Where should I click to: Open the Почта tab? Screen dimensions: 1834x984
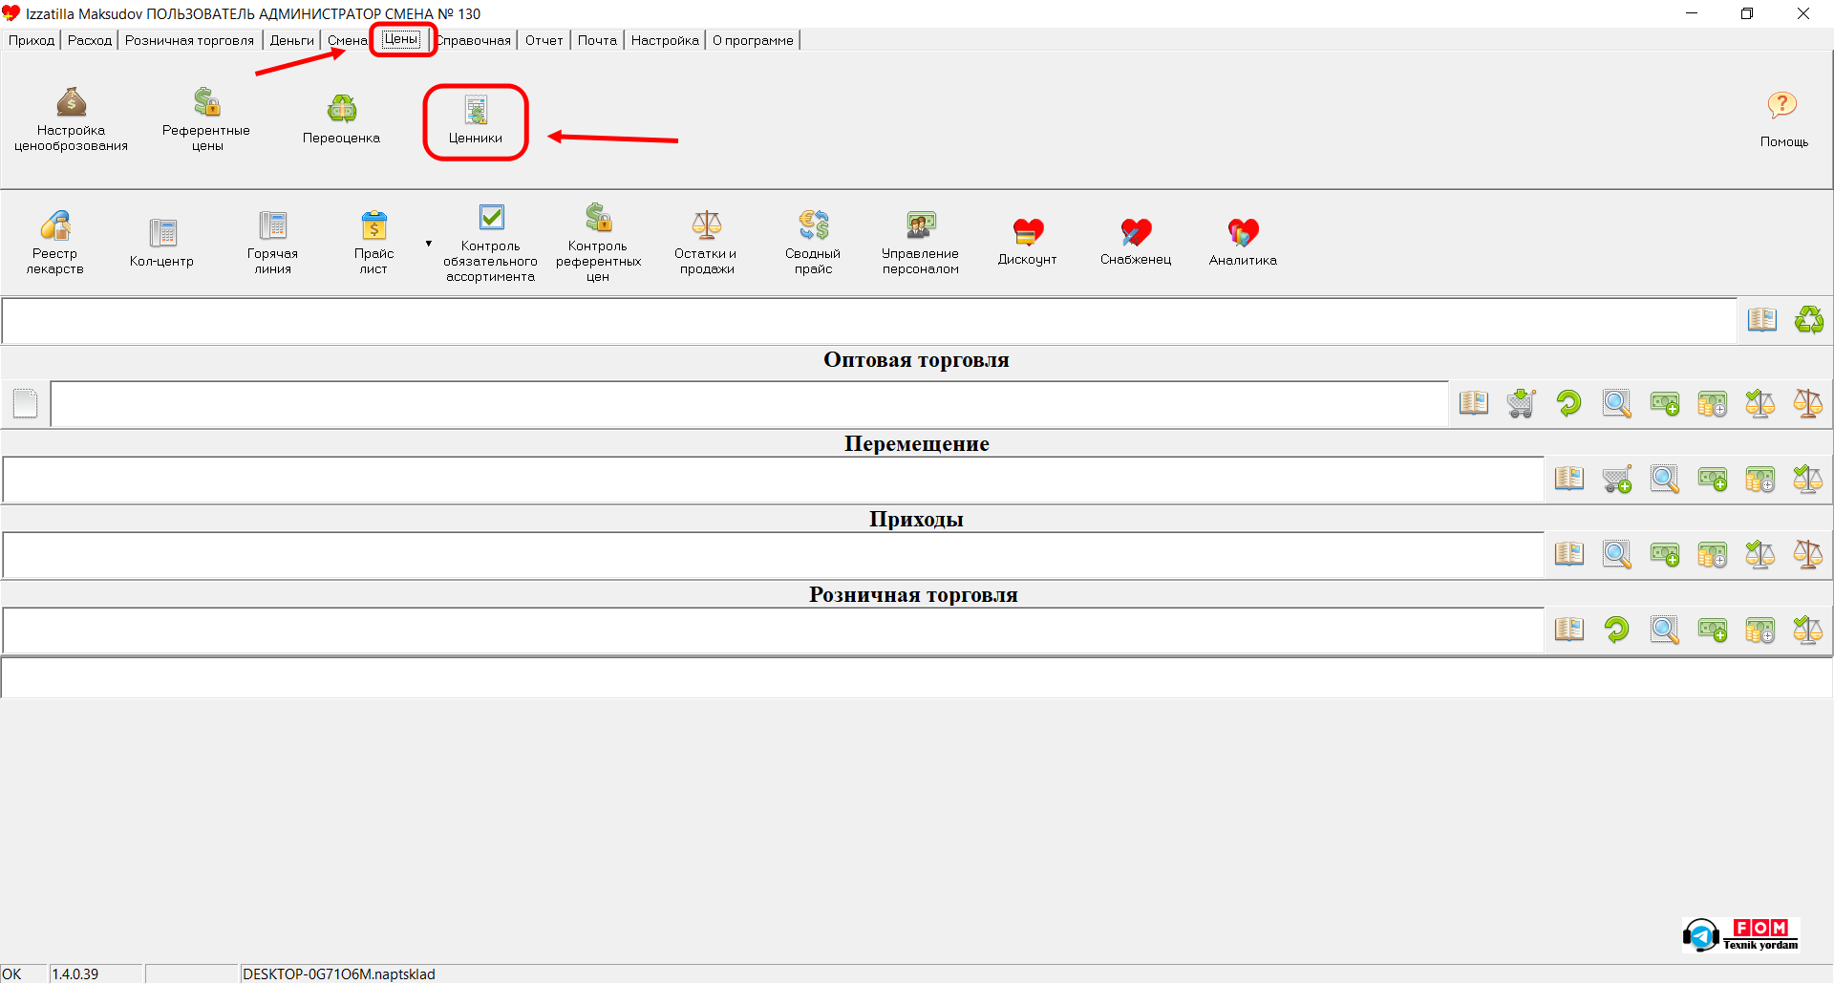(x=597, y=40)
